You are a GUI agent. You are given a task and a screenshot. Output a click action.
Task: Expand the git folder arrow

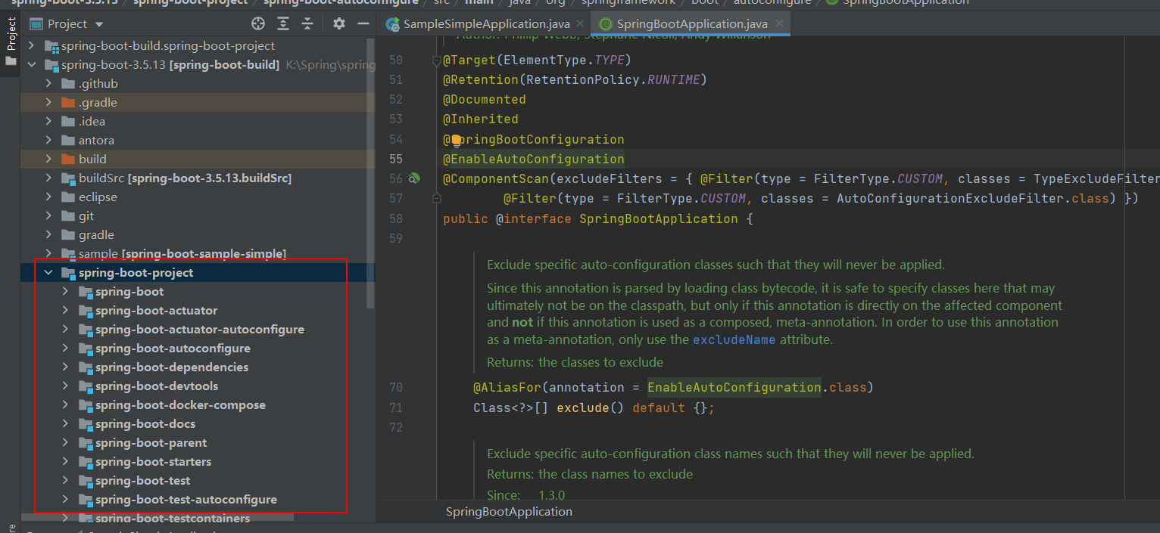click(x=48, y=215)
